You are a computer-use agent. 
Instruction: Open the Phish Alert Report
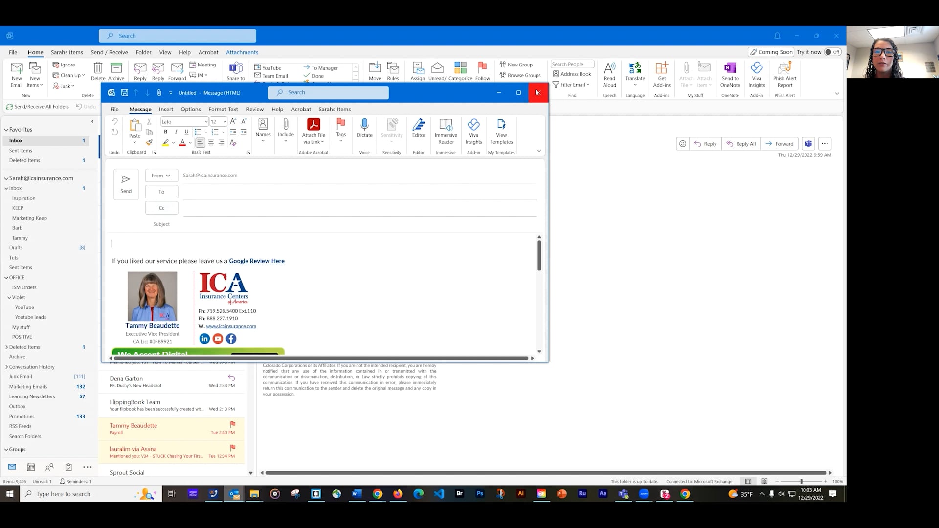784,68
